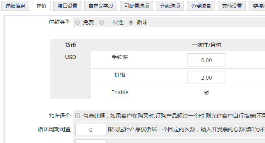Screen dimensions: 265x143
Task: Click the USD 手续费 monthly input field
Action: (207, 60)
